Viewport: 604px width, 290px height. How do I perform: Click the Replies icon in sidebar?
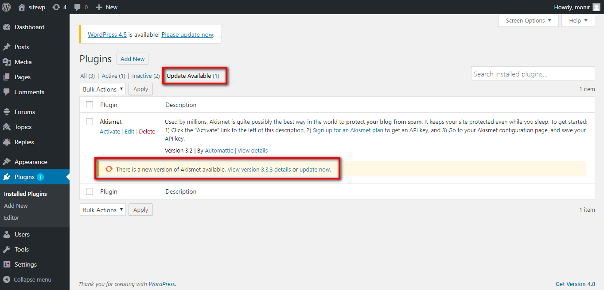tap(7, 142)
